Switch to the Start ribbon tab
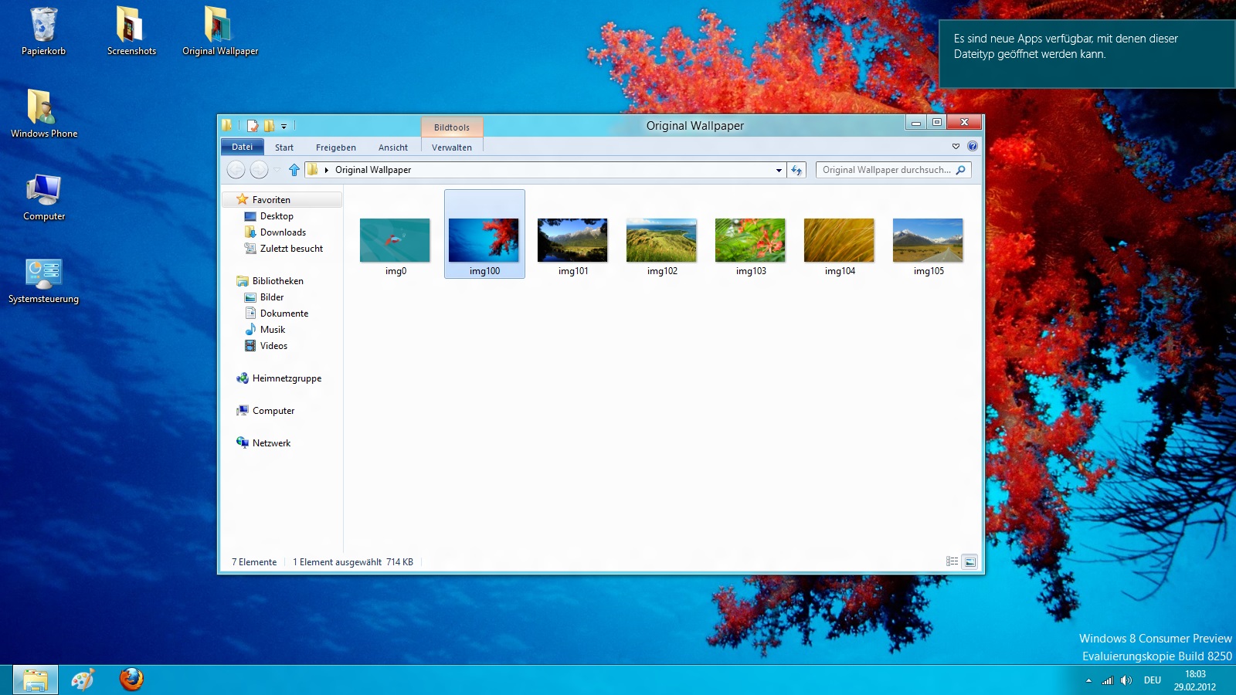Screen dimensions: 1236x695 pyautogui.click(x=284, y=147)
